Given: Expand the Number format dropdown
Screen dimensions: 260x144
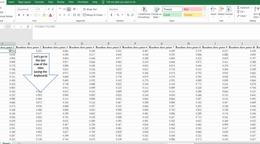Looking at the screenshot, I should pyautogui.click(x=127, y=9).
